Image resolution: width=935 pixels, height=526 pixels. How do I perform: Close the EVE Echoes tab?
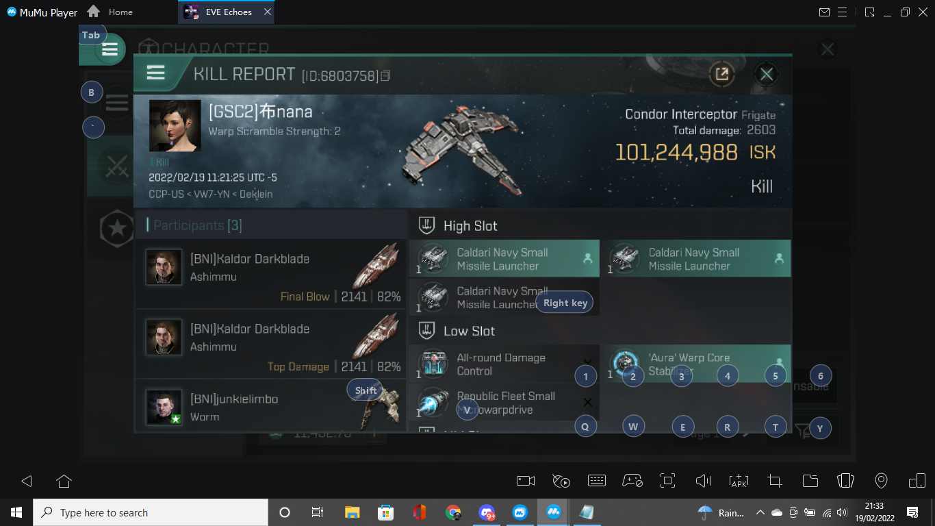tap(268, 12)
